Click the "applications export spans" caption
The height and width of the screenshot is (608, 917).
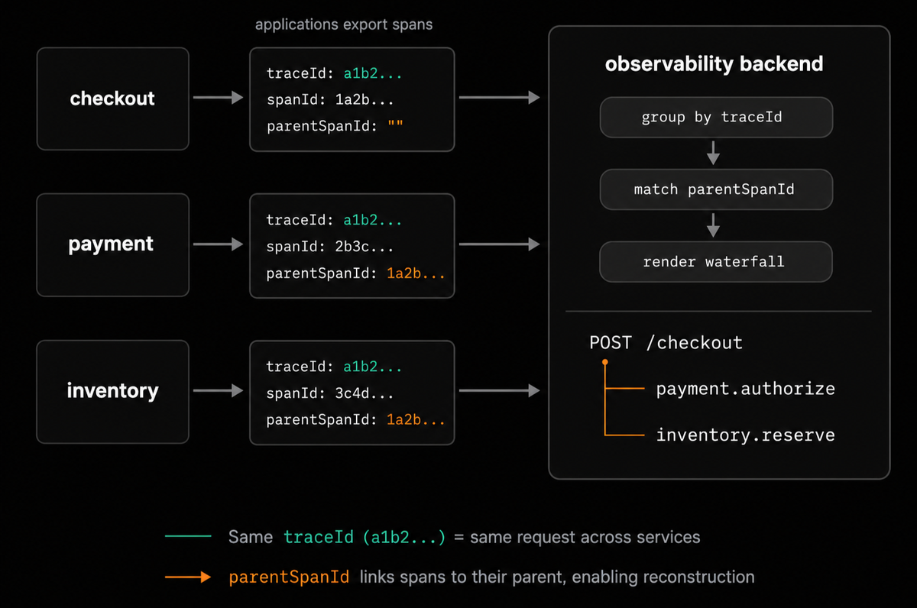click(x=344, y=24)
